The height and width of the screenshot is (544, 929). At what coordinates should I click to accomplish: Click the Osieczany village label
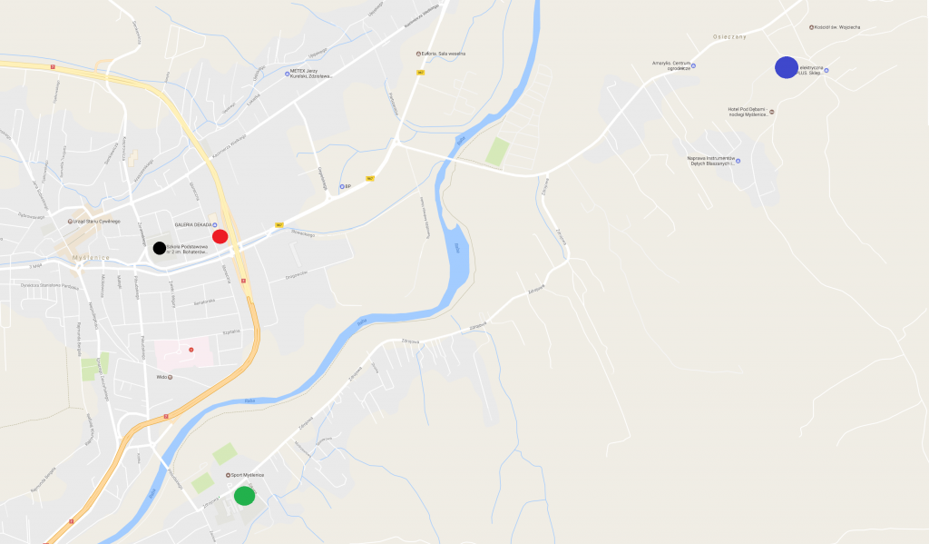729,36
